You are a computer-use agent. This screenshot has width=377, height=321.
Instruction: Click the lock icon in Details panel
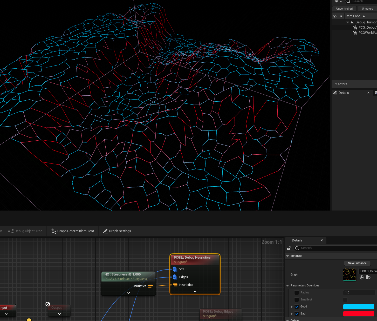tap(289, 248)
